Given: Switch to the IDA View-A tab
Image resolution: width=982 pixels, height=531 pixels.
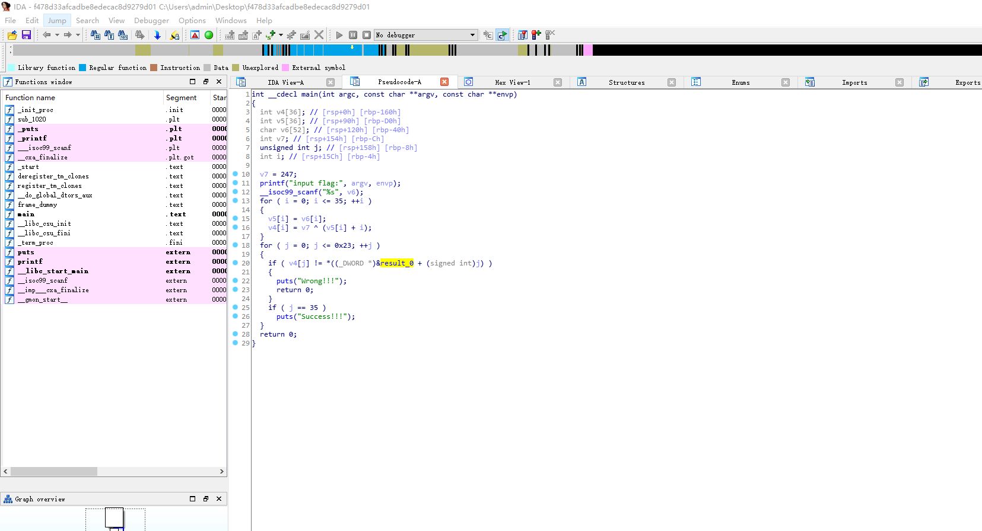Looking at the screenshot, I should [x=285, y=82].
